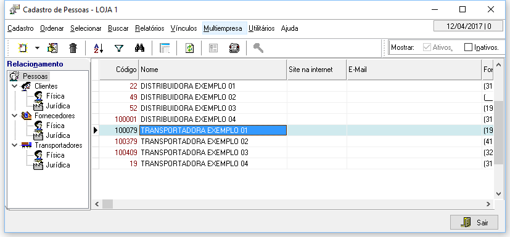Click the green refresh icon
The width and height of the screenshot is (510, 237).
[x=189, y=49]
